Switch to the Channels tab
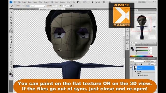Screen dimensions: 166x93 (x=139, y=59)
